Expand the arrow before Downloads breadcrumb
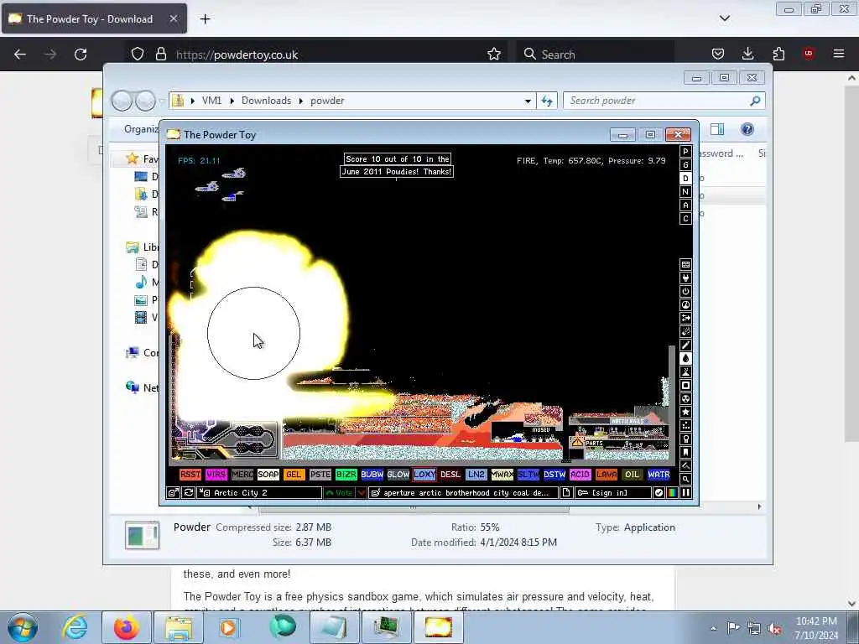Viewport: 859px width, 644px height. [232, 101]
